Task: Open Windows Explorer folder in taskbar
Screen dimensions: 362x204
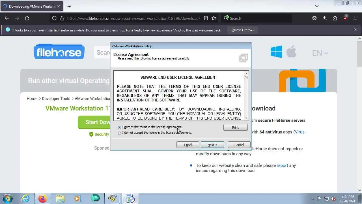Action: 60,198
